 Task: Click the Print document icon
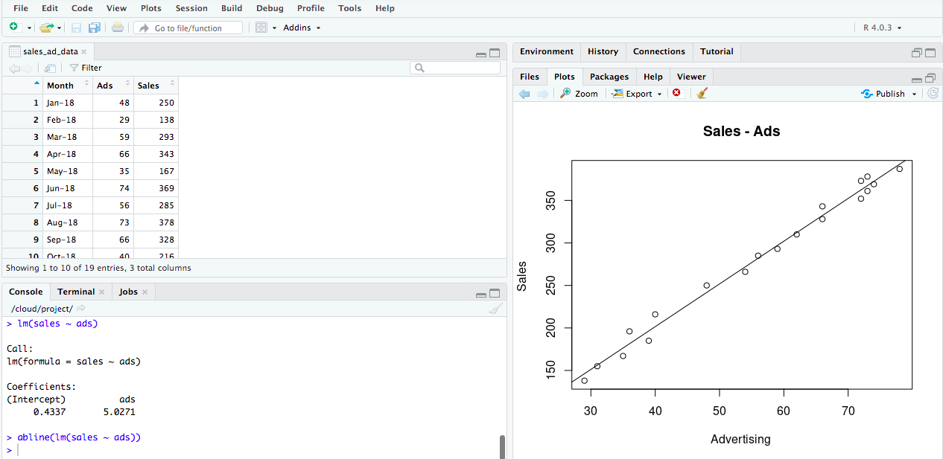[118, 28]
